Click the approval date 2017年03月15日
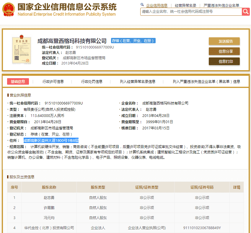251x233 pixels. click(x=156, y=128)
